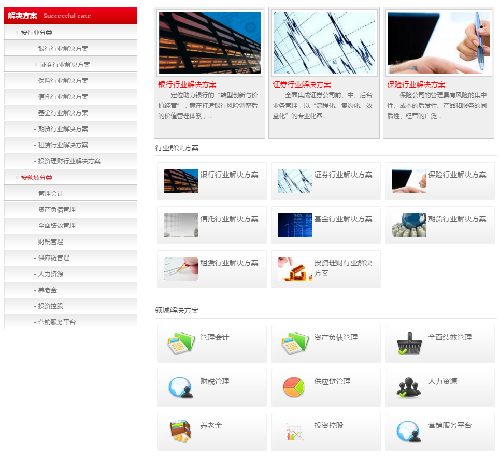Viewport: 500px width, 459px height.
Task: Open 投资理财行业解决方案 text in the industry grid
Action: (343, 268)
